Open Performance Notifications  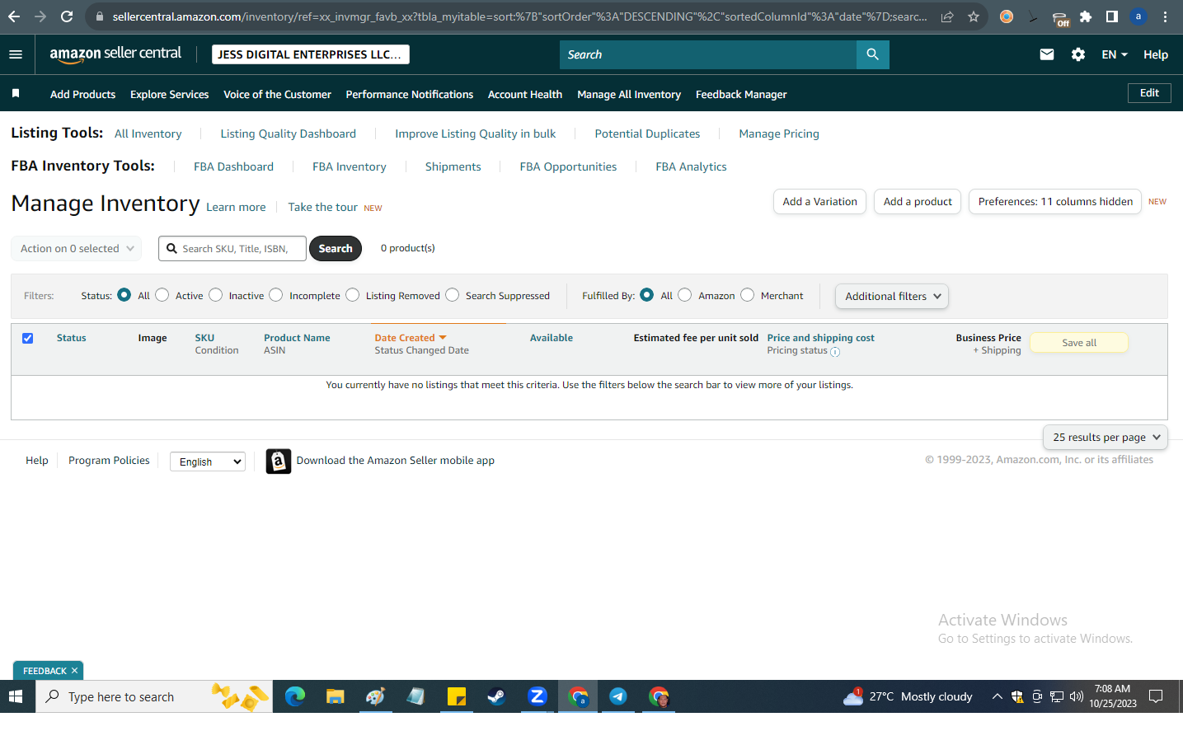410,94
